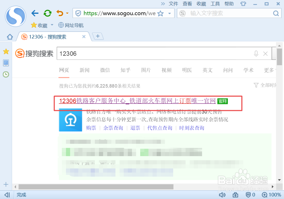Select the 问问 search category
Image resolution: width=284 pixels, height=199 pixels.
tap(228, 70)
